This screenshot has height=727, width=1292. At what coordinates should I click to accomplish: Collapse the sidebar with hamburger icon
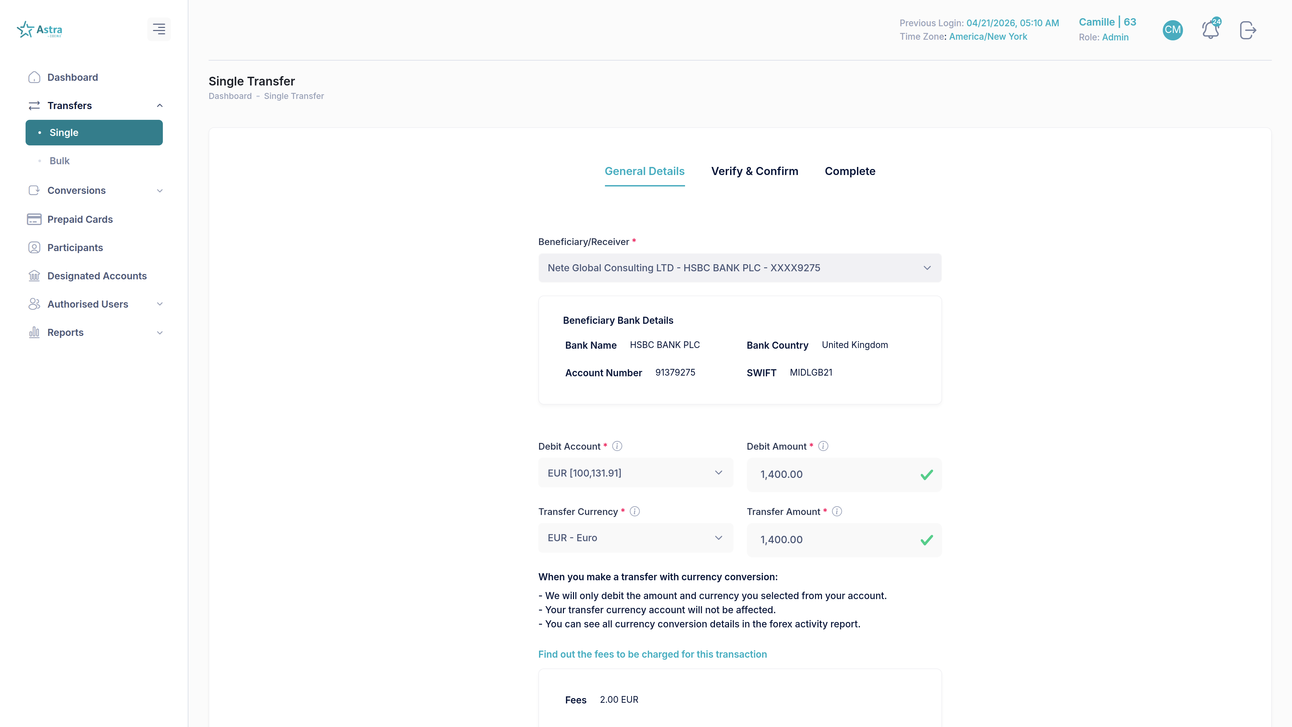[159, 29]
